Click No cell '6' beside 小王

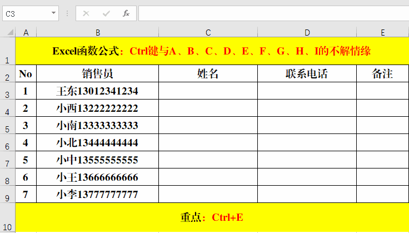point(26,177)
